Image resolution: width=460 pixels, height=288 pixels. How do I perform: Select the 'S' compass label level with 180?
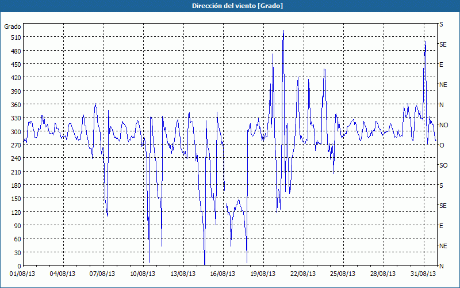tap(441, 185)
